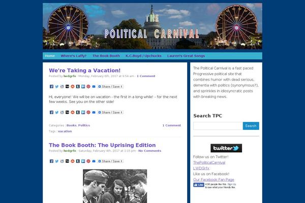305x203 pixels.
Task: Click the 'Like us on Facebook!' text
Action: click(211, 174)
